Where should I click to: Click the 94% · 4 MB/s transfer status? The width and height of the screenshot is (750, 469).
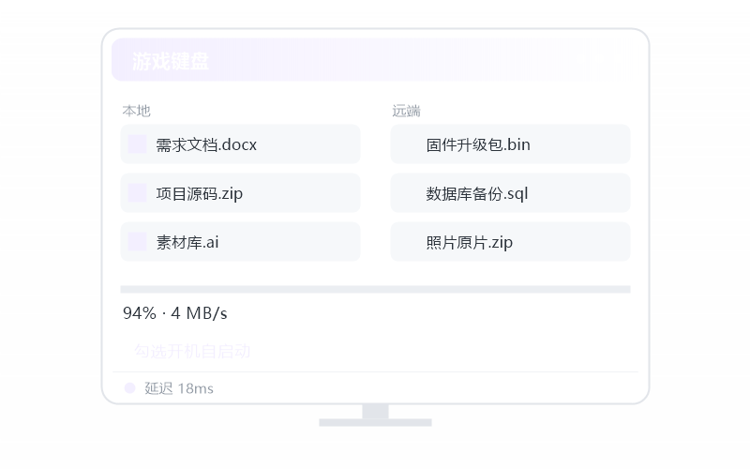[x=175, y=313]
